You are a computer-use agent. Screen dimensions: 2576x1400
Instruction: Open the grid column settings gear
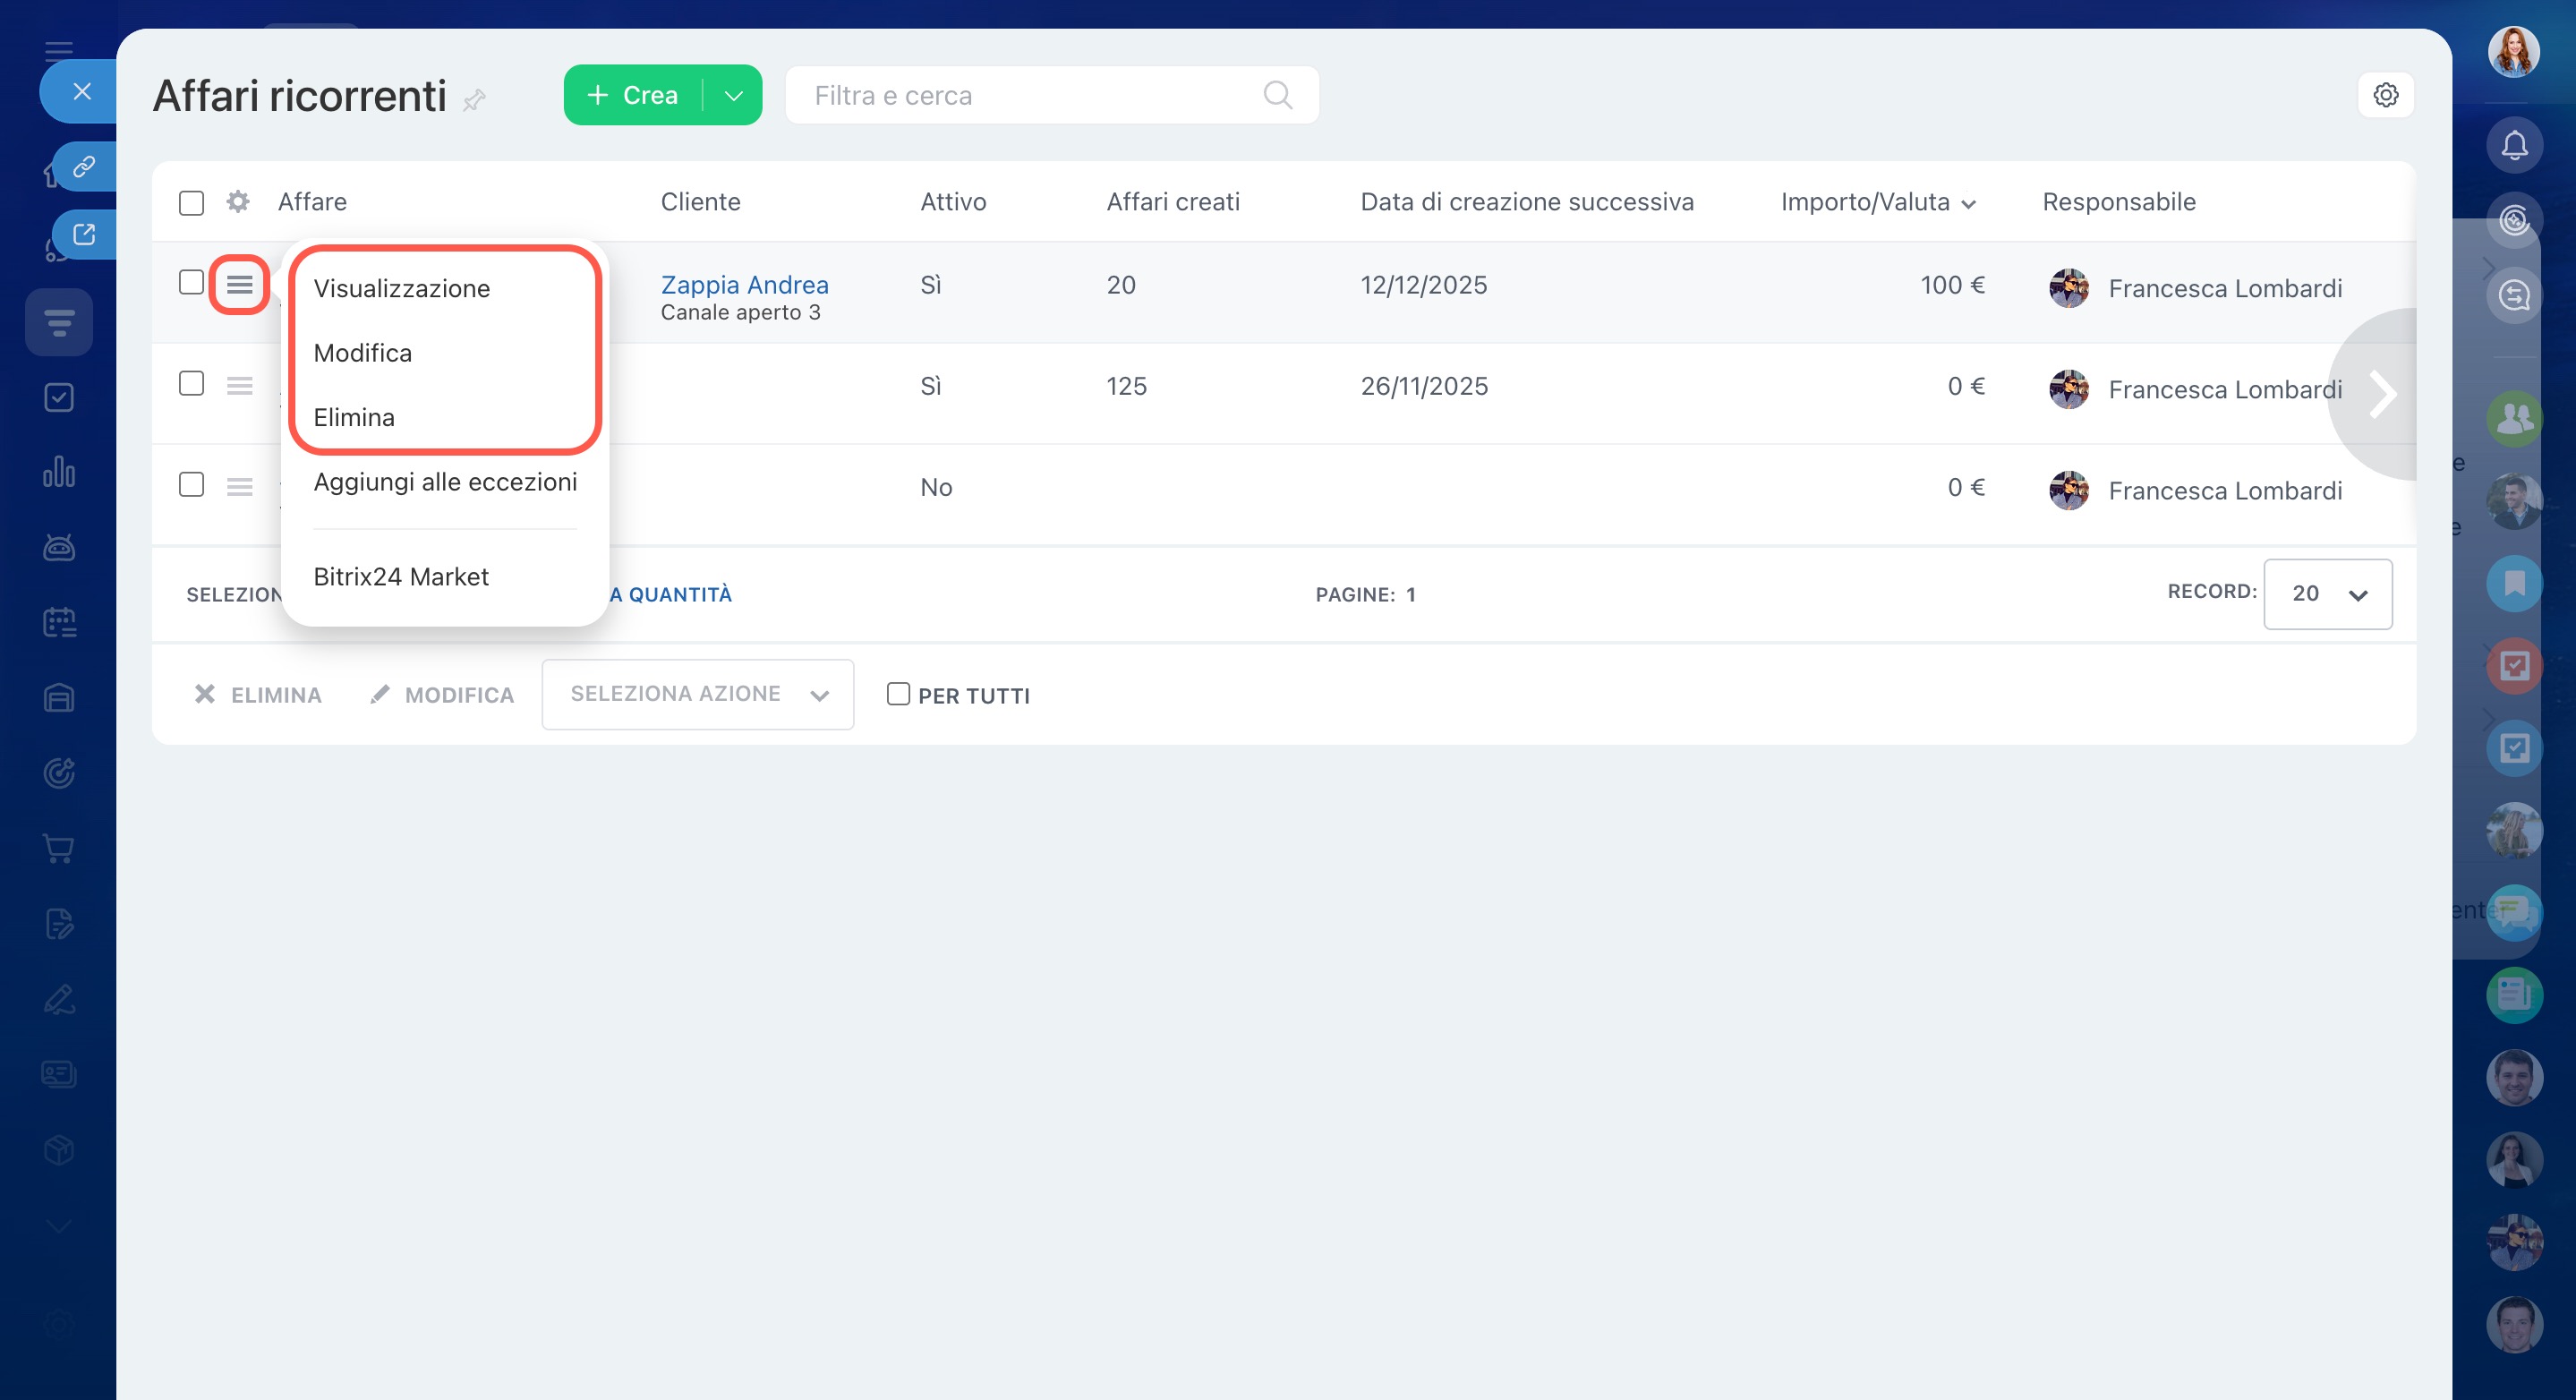click(237, 202)
